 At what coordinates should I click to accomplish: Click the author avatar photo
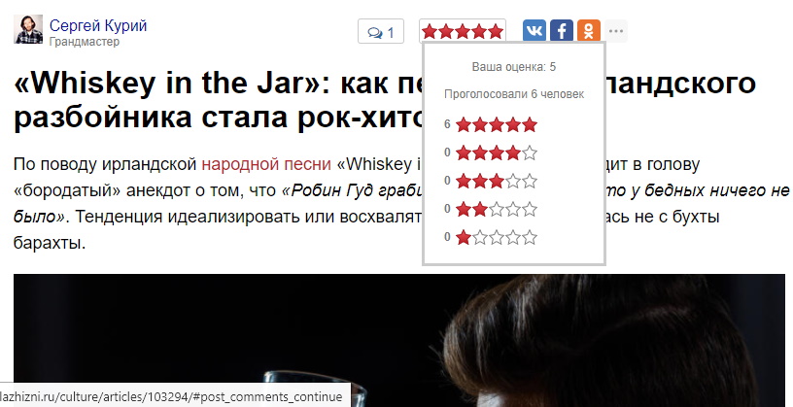click(x=28, y=29)
